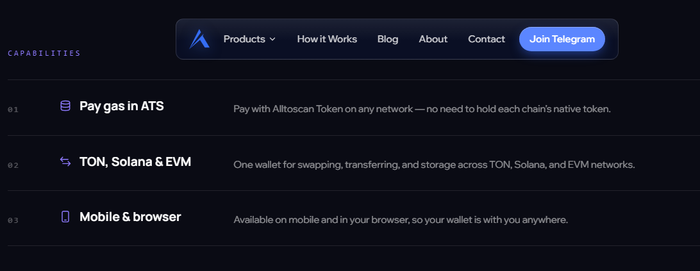This screenshot has height=271, width=700.
Task: Click the Join Telegram button
Action: pos(562,39)
